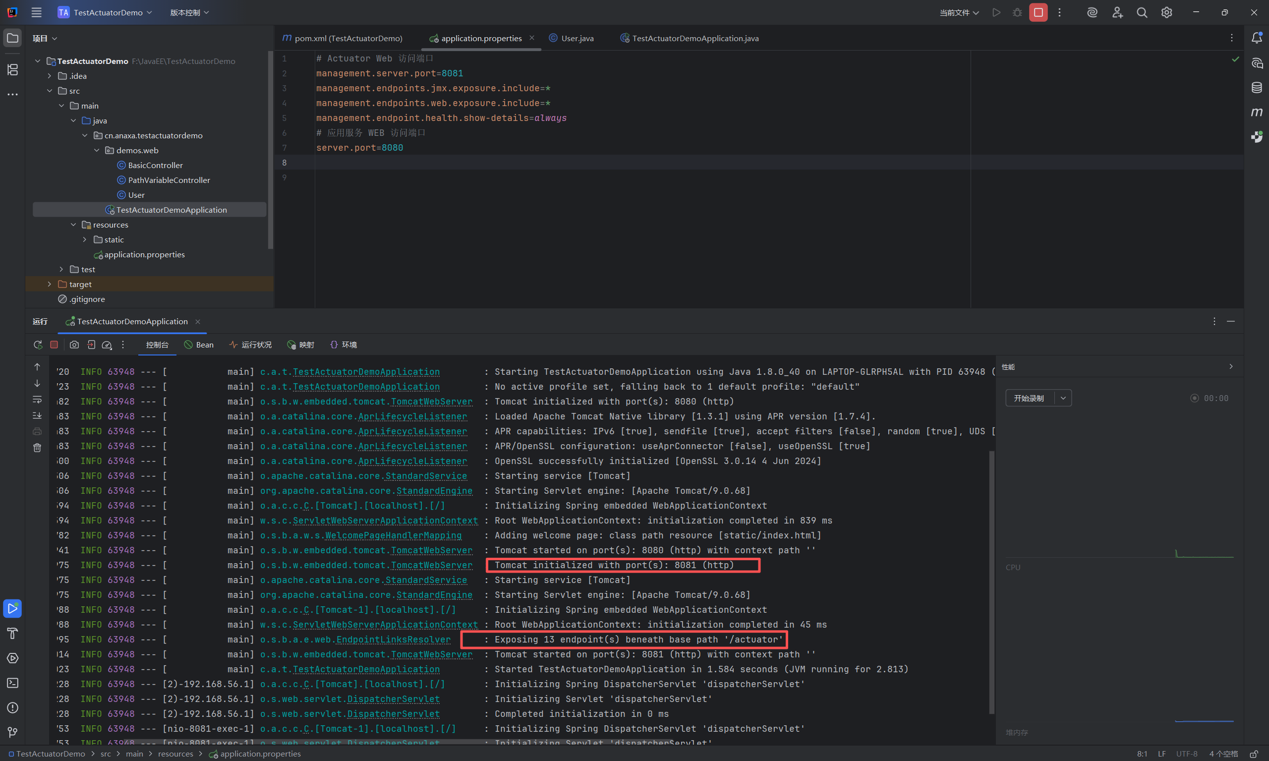Open the 当前文件 run configuration dropdown
Screen dimensions: 1269x761
pyautogui.click(x=959, y=12)
